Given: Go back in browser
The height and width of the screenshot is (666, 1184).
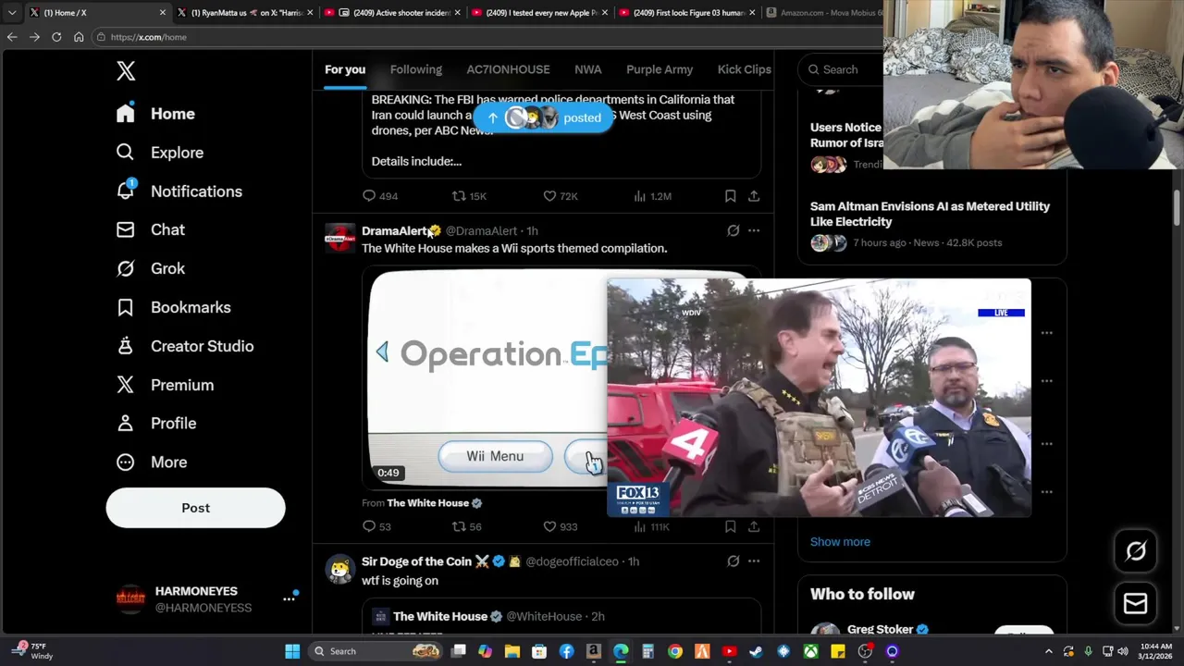Looking at the screenshot, I should point(12,37).
